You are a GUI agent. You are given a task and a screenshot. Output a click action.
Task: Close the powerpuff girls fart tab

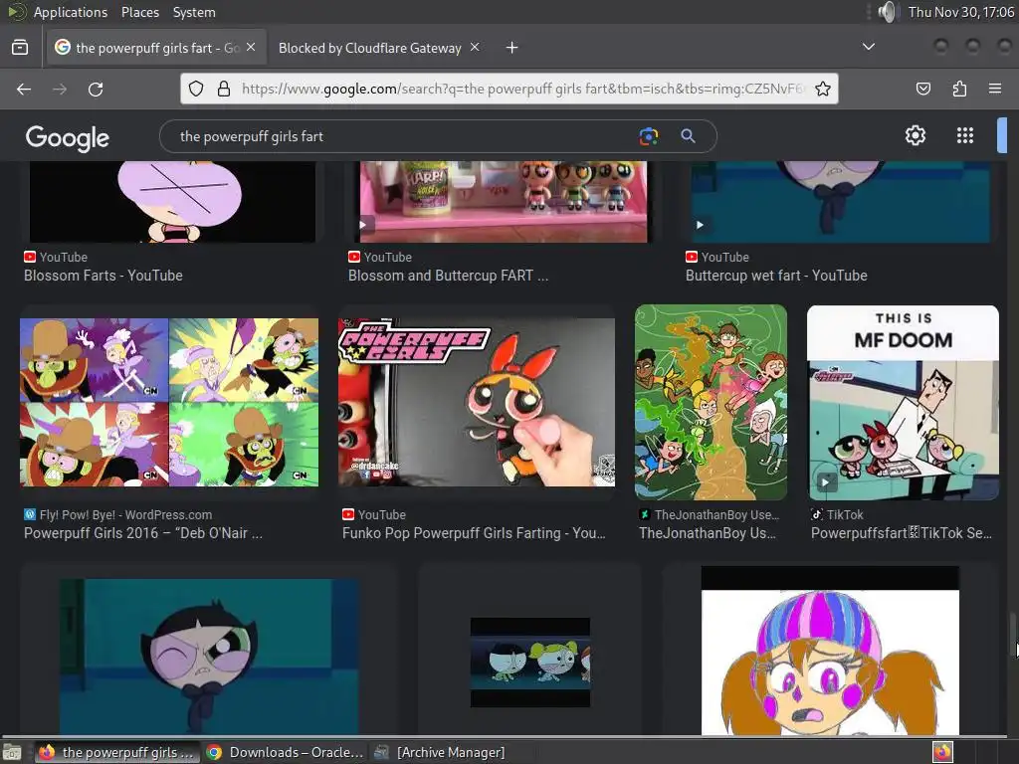[x=251, y=48]
